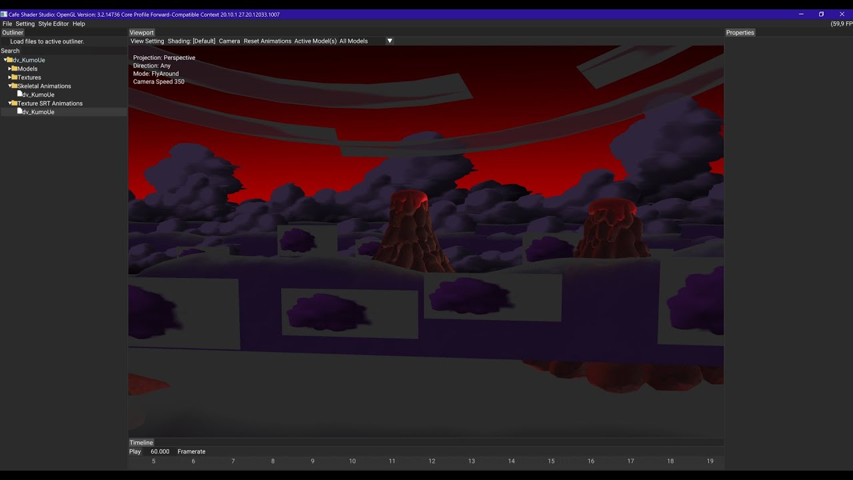
Task: Select the Outliner tab
Action: [13, 33]
